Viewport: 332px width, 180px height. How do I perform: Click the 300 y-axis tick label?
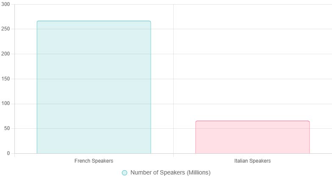[6, 4]
